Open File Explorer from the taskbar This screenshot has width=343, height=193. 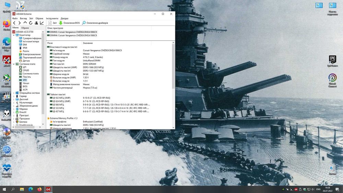22,189
